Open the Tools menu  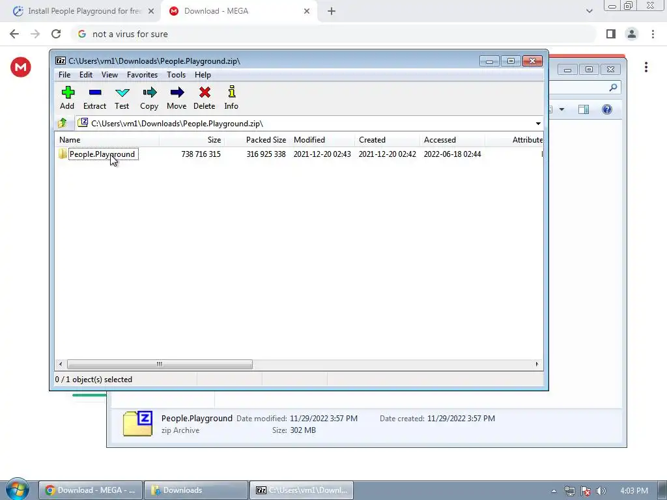tap(176, 75)
